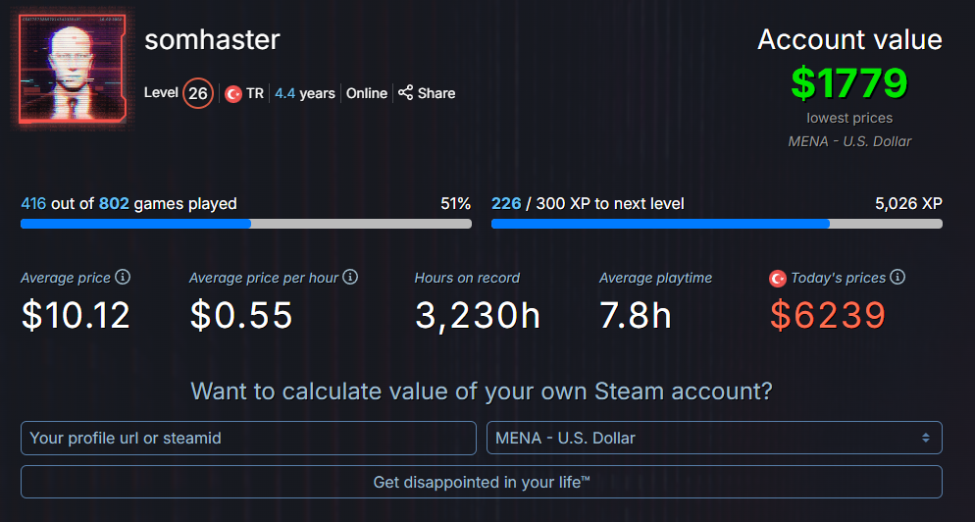Click the info icon next to Average price

tap(123, 278)
